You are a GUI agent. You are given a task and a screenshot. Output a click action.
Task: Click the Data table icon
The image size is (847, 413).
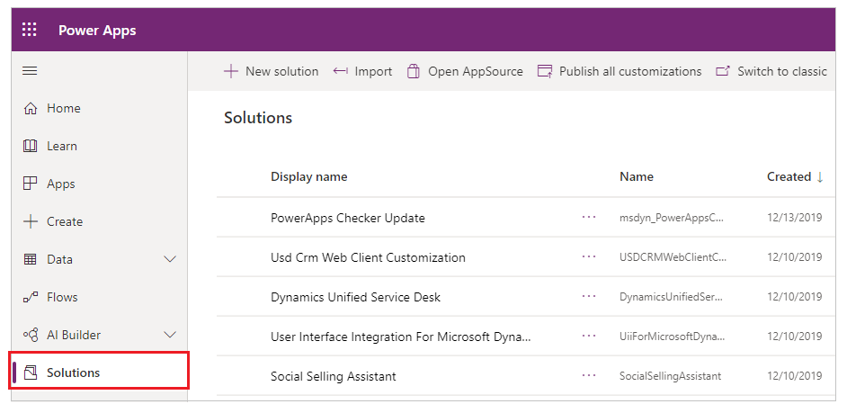[31, 259]
